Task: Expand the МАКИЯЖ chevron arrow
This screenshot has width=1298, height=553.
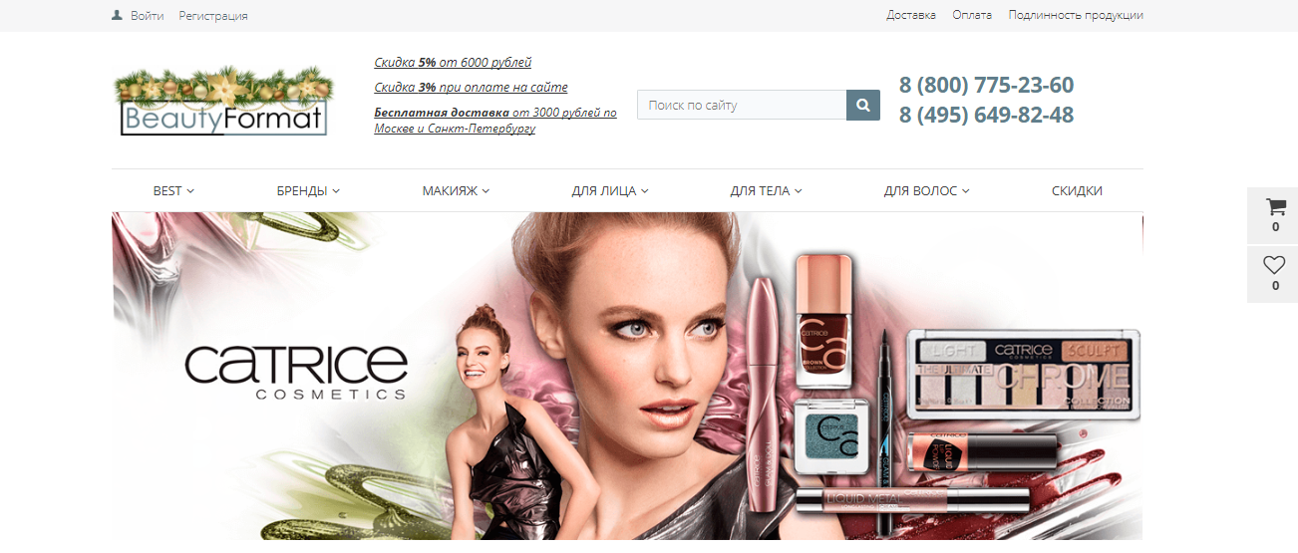Action: (486, 191)
